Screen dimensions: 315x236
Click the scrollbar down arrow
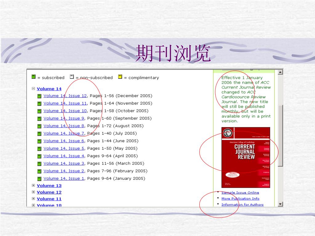point(280,204)
